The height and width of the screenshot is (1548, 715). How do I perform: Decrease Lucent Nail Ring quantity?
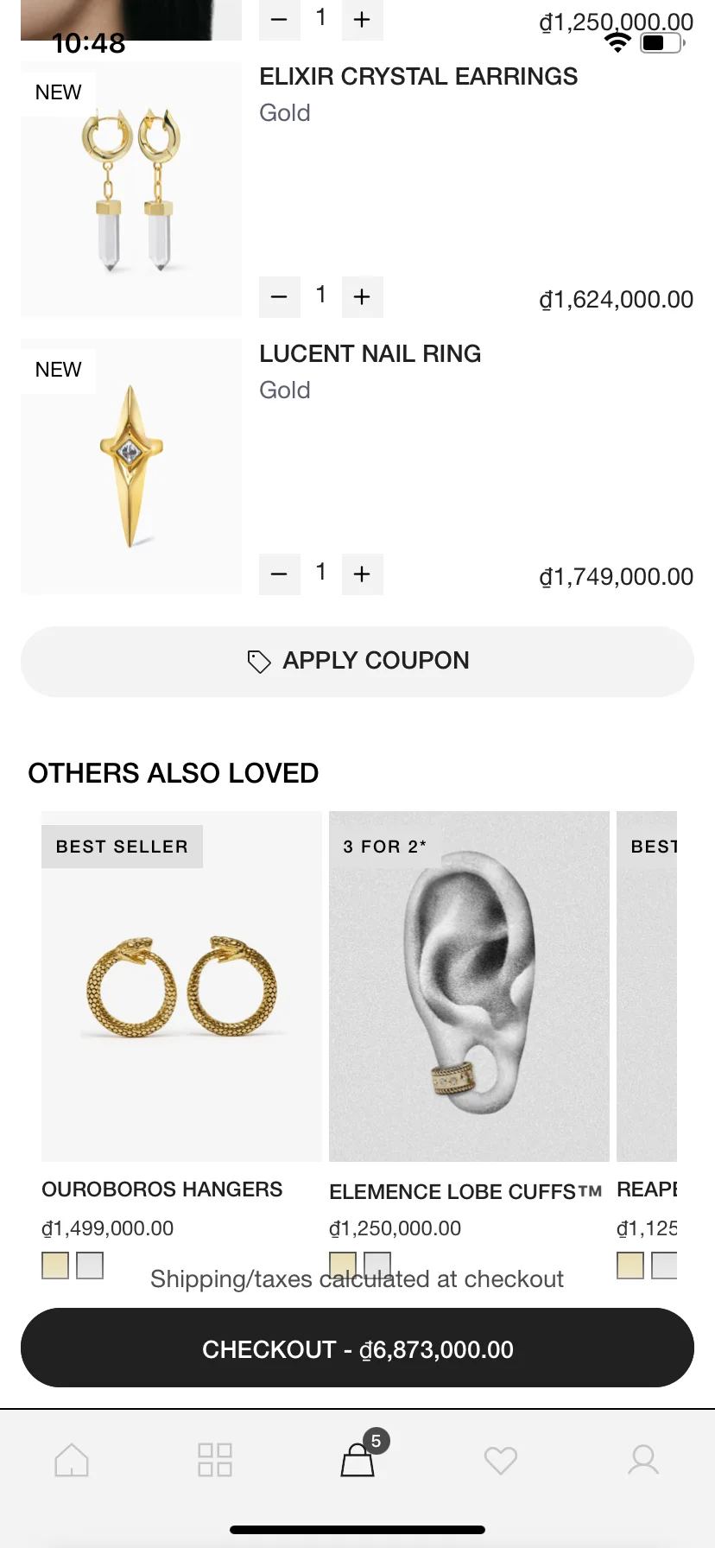pyautogui.click(x=279, y=574)
